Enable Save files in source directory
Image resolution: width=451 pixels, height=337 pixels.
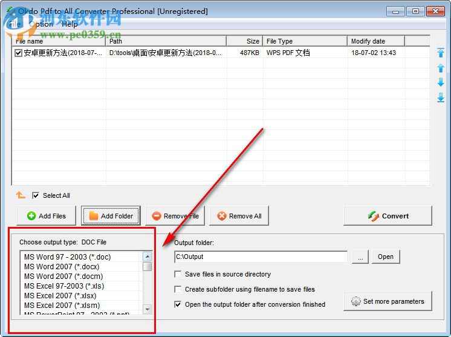178,274
